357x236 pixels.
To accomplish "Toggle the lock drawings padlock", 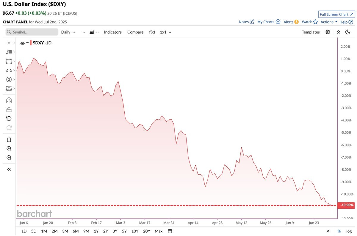I will [x=9, y=110].
